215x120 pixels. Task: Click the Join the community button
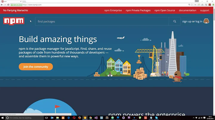(x=36, y=67)
